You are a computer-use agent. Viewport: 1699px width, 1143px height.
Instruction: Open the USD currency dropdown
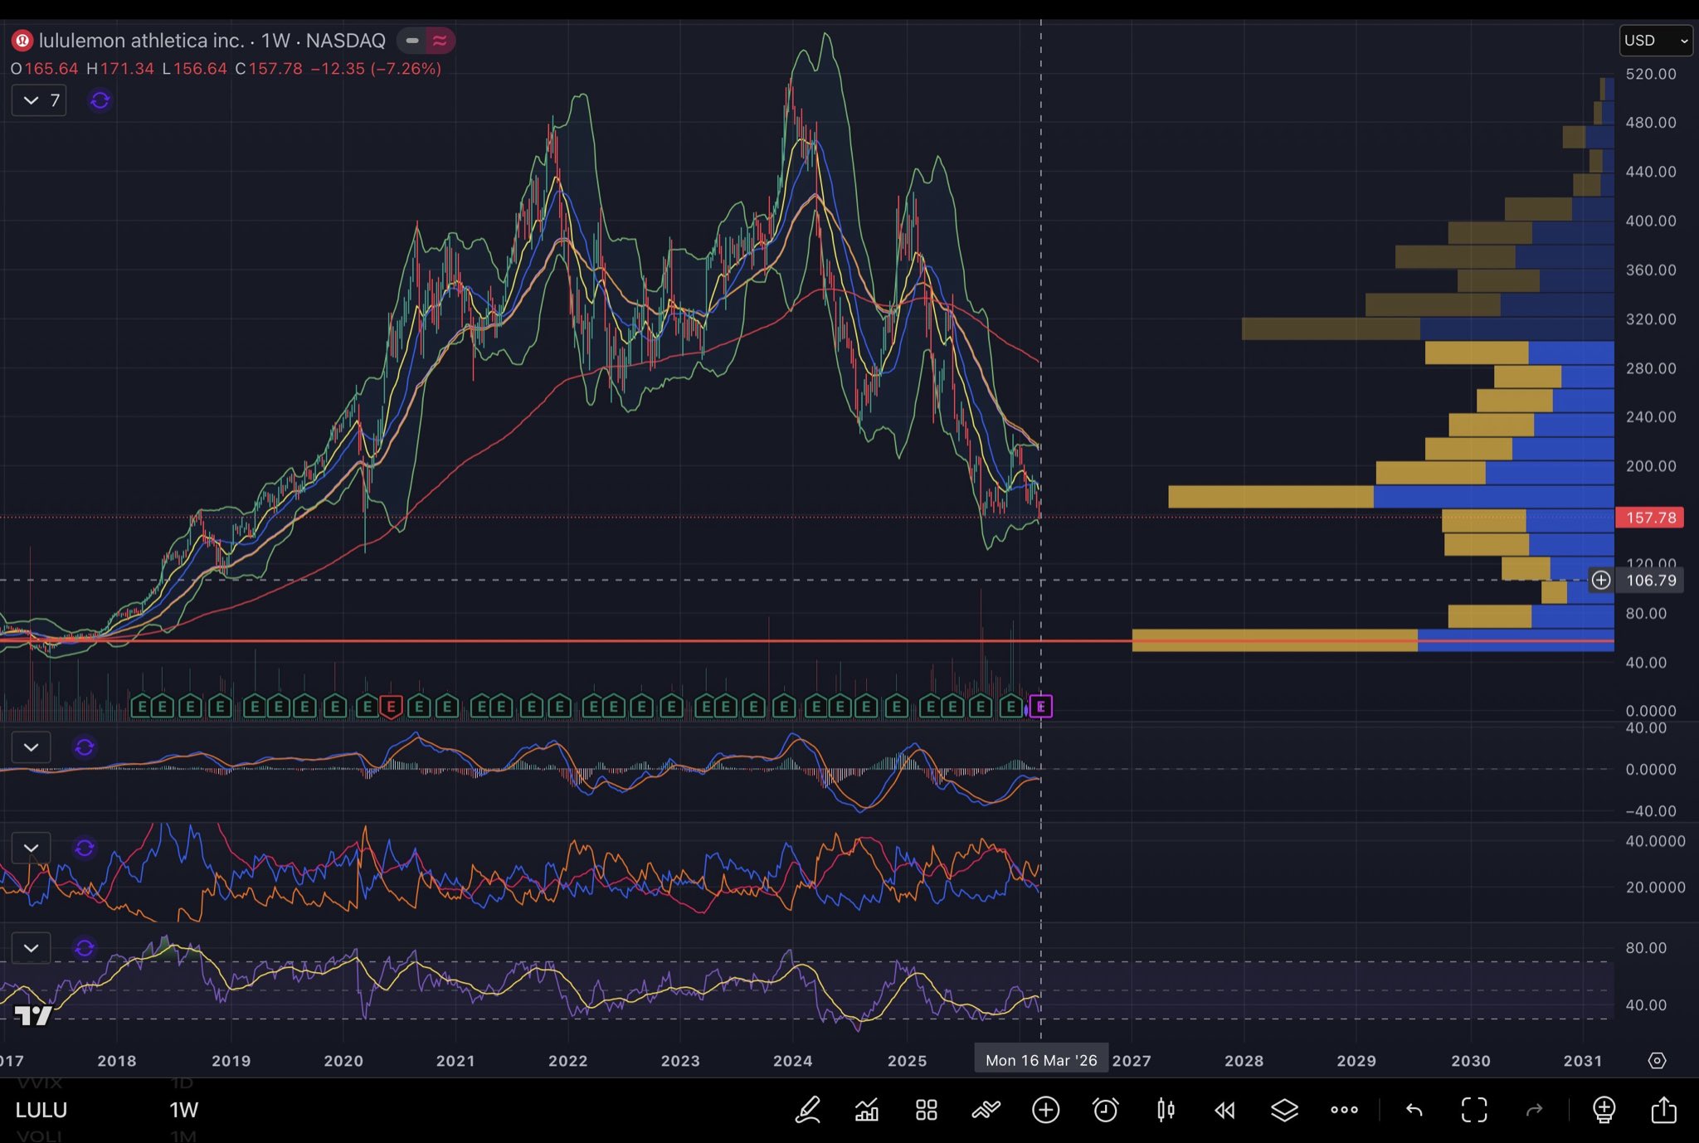pos(1655,41)
